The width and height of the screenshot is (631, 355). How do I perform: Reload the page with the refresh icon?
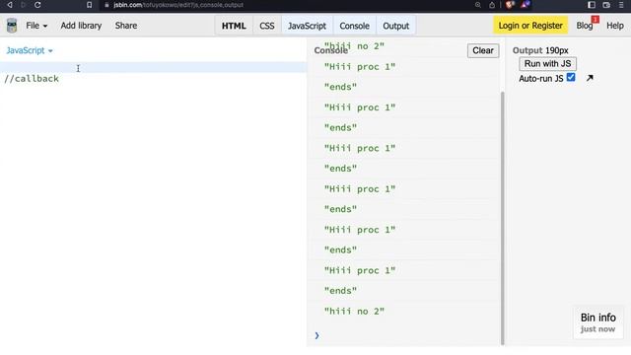click(x=37, y=5)
